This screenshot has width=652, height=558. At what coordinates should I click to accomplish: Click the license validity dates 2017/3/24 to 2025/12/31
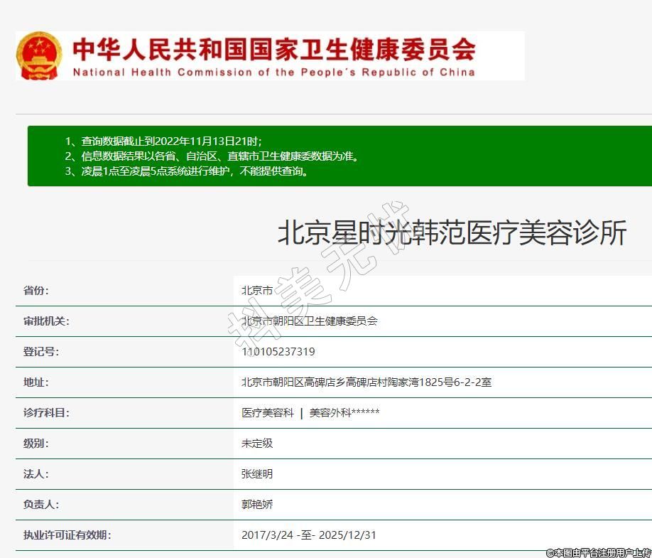click(308, 535)
